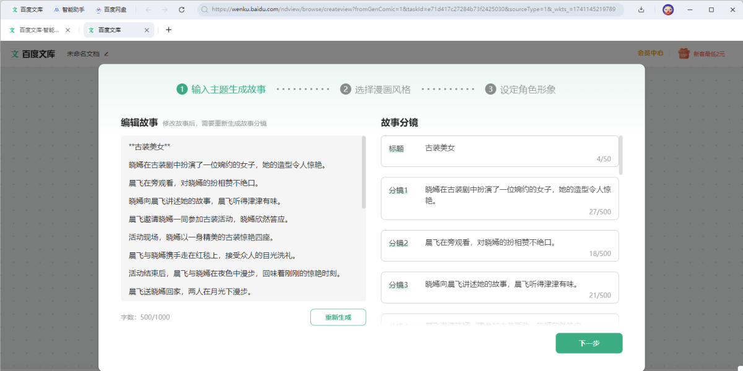Close the 百度文库-智能 tab
Viewport: 743px width, 371px height.
pos(67,30)
